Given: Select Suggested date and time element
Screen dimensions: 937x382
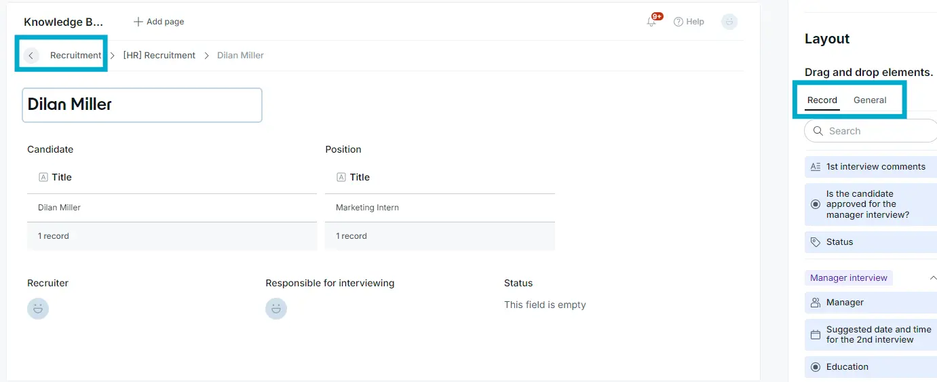Looking at the screenshot, I should click(x=871, y=335).
